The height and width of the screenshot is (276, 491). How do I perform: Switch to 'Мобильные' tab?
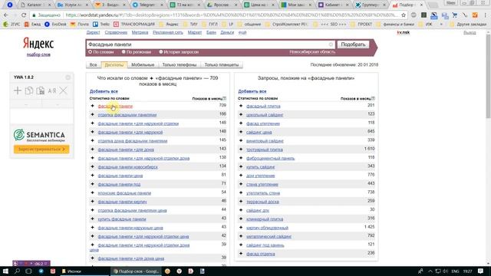143,64
